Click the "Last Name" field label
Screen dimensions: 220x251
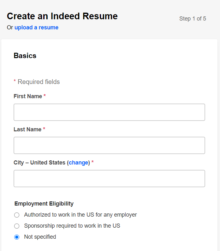point(27,129)
